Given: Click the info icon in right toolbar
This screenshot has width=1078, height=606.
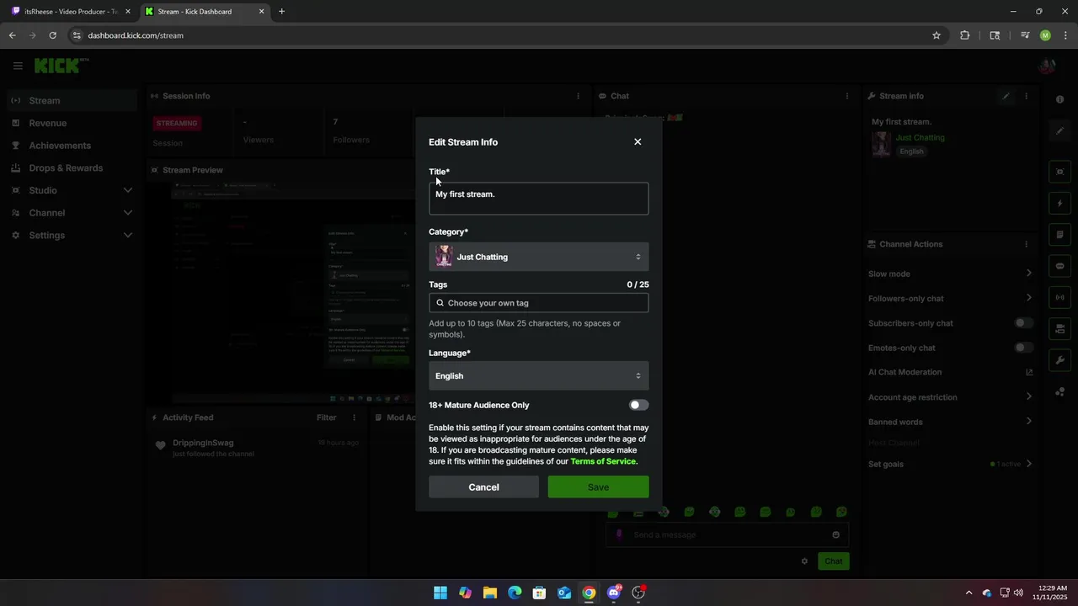Looking at the screenshot, I should (x=1059, y=99).
